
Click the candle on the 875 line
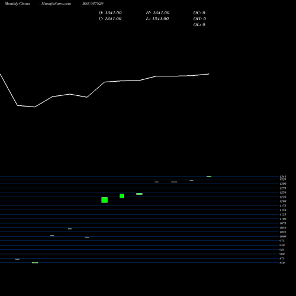[17, 259]
